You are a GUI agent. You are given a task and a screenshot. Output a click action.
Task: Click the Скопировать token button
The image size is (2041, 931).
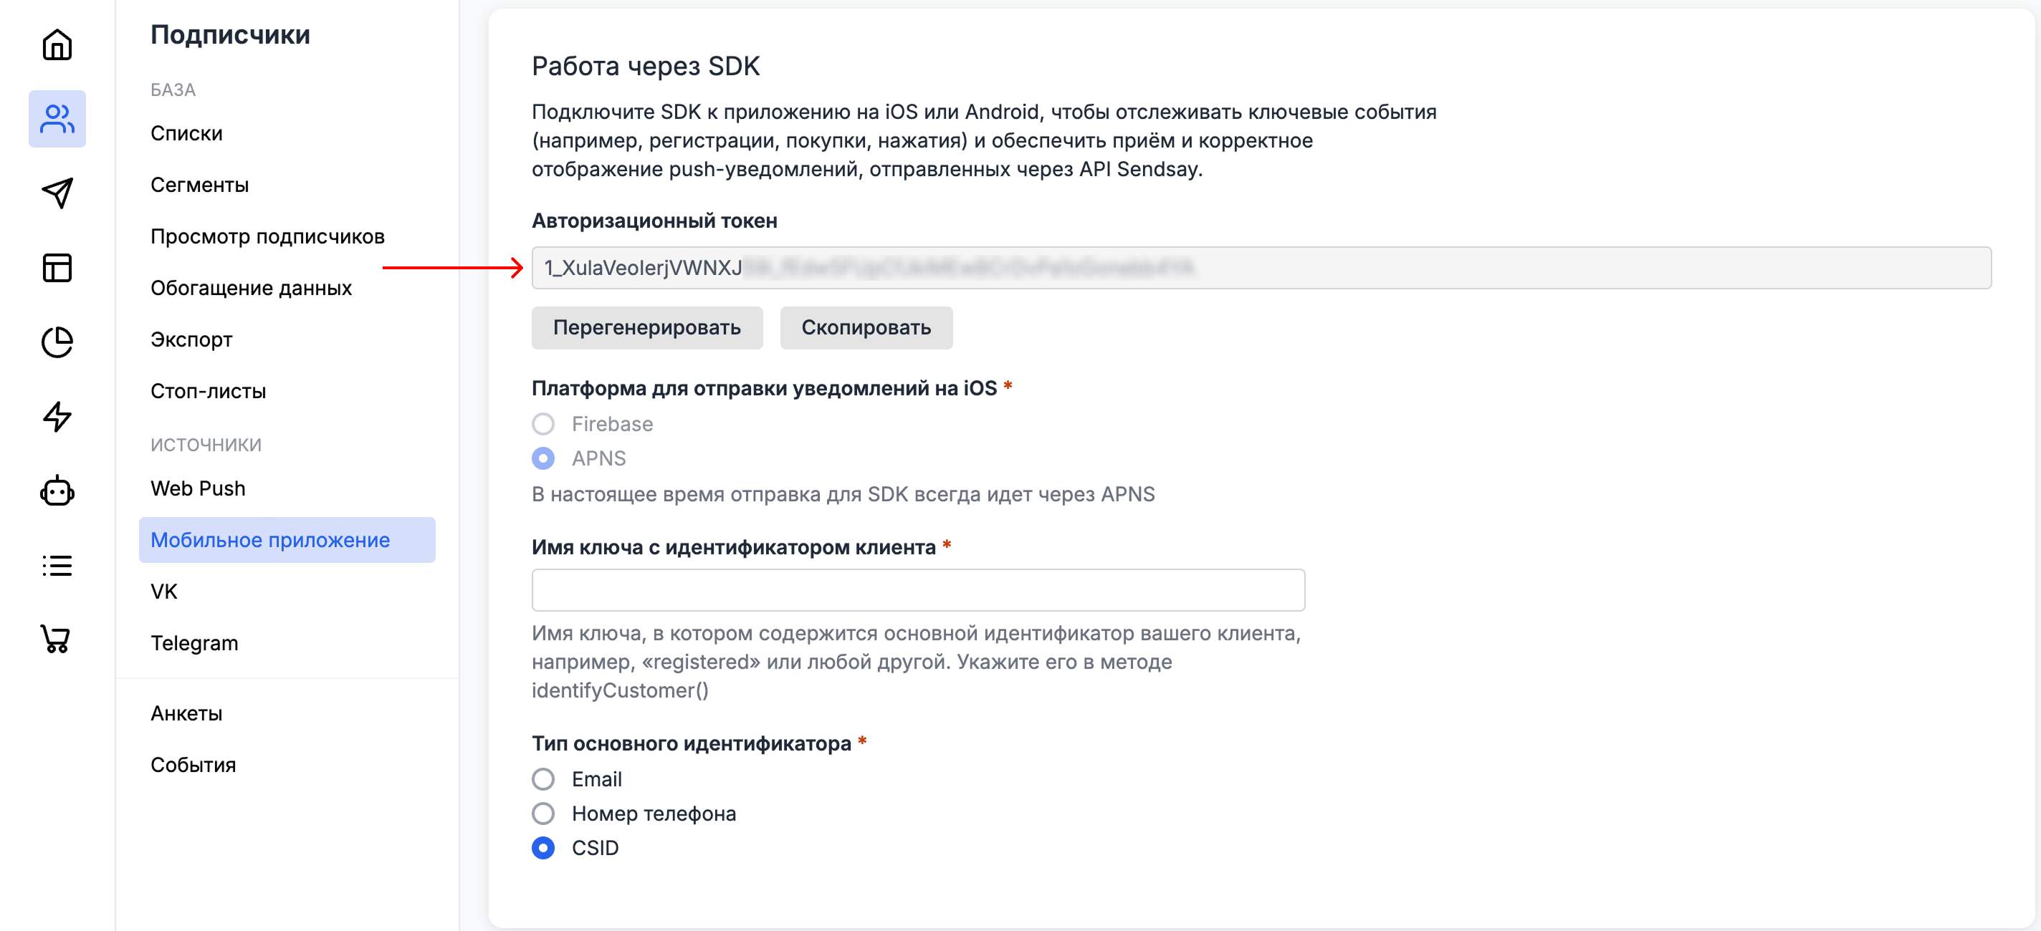coord(866,328)
